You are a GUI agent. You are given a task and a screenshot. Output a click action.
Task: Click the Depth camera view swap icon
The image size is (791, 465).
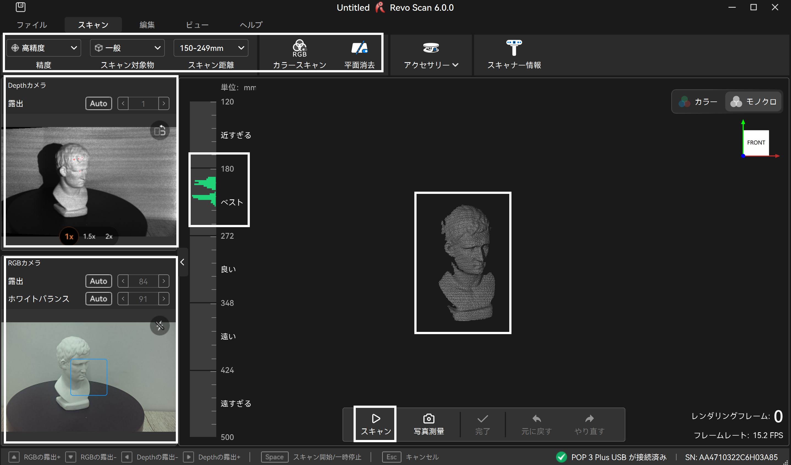[160, 130]
